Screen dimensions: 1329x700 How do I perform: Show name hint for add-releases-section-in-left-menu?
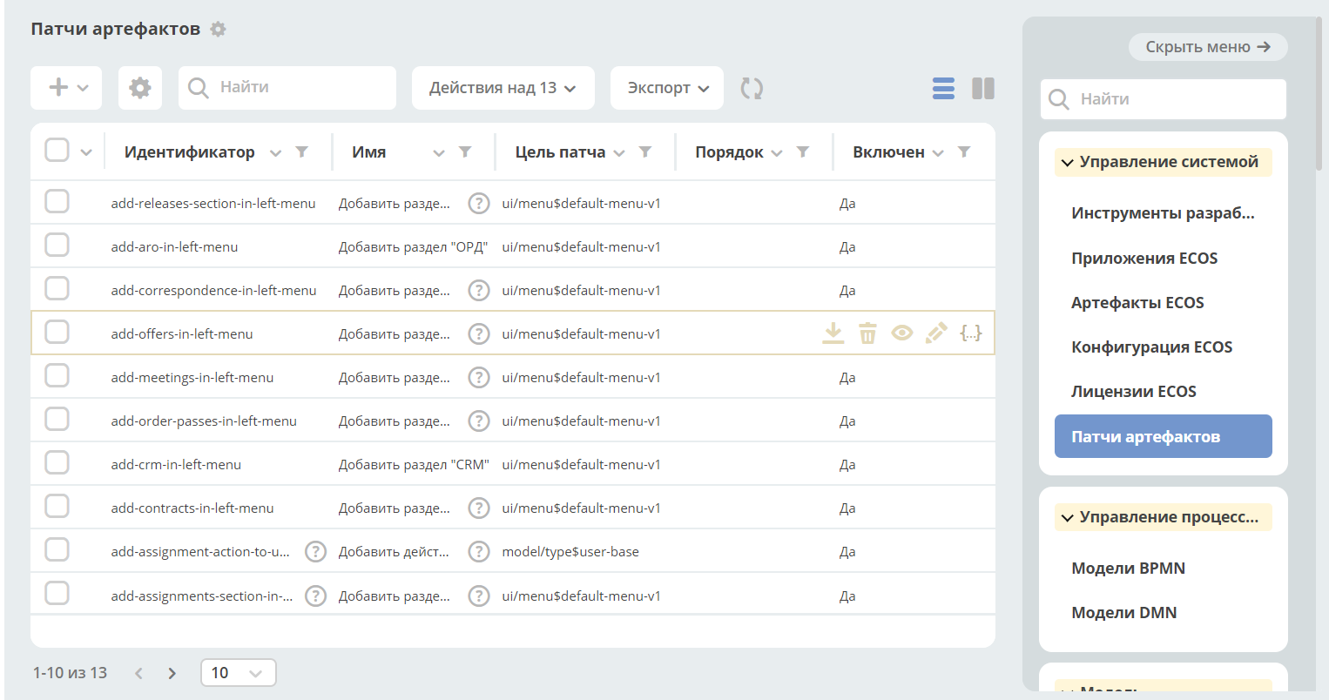[x=479, y=203]
